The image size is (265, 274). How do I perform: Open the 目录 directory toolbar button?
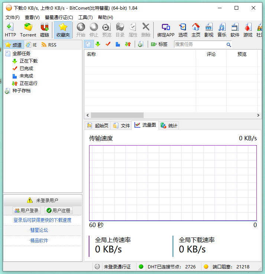point(120,30)
